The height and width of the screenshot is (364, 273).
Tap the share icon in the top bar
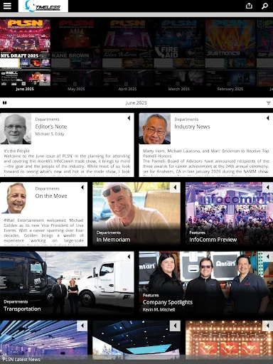[249, 6]
